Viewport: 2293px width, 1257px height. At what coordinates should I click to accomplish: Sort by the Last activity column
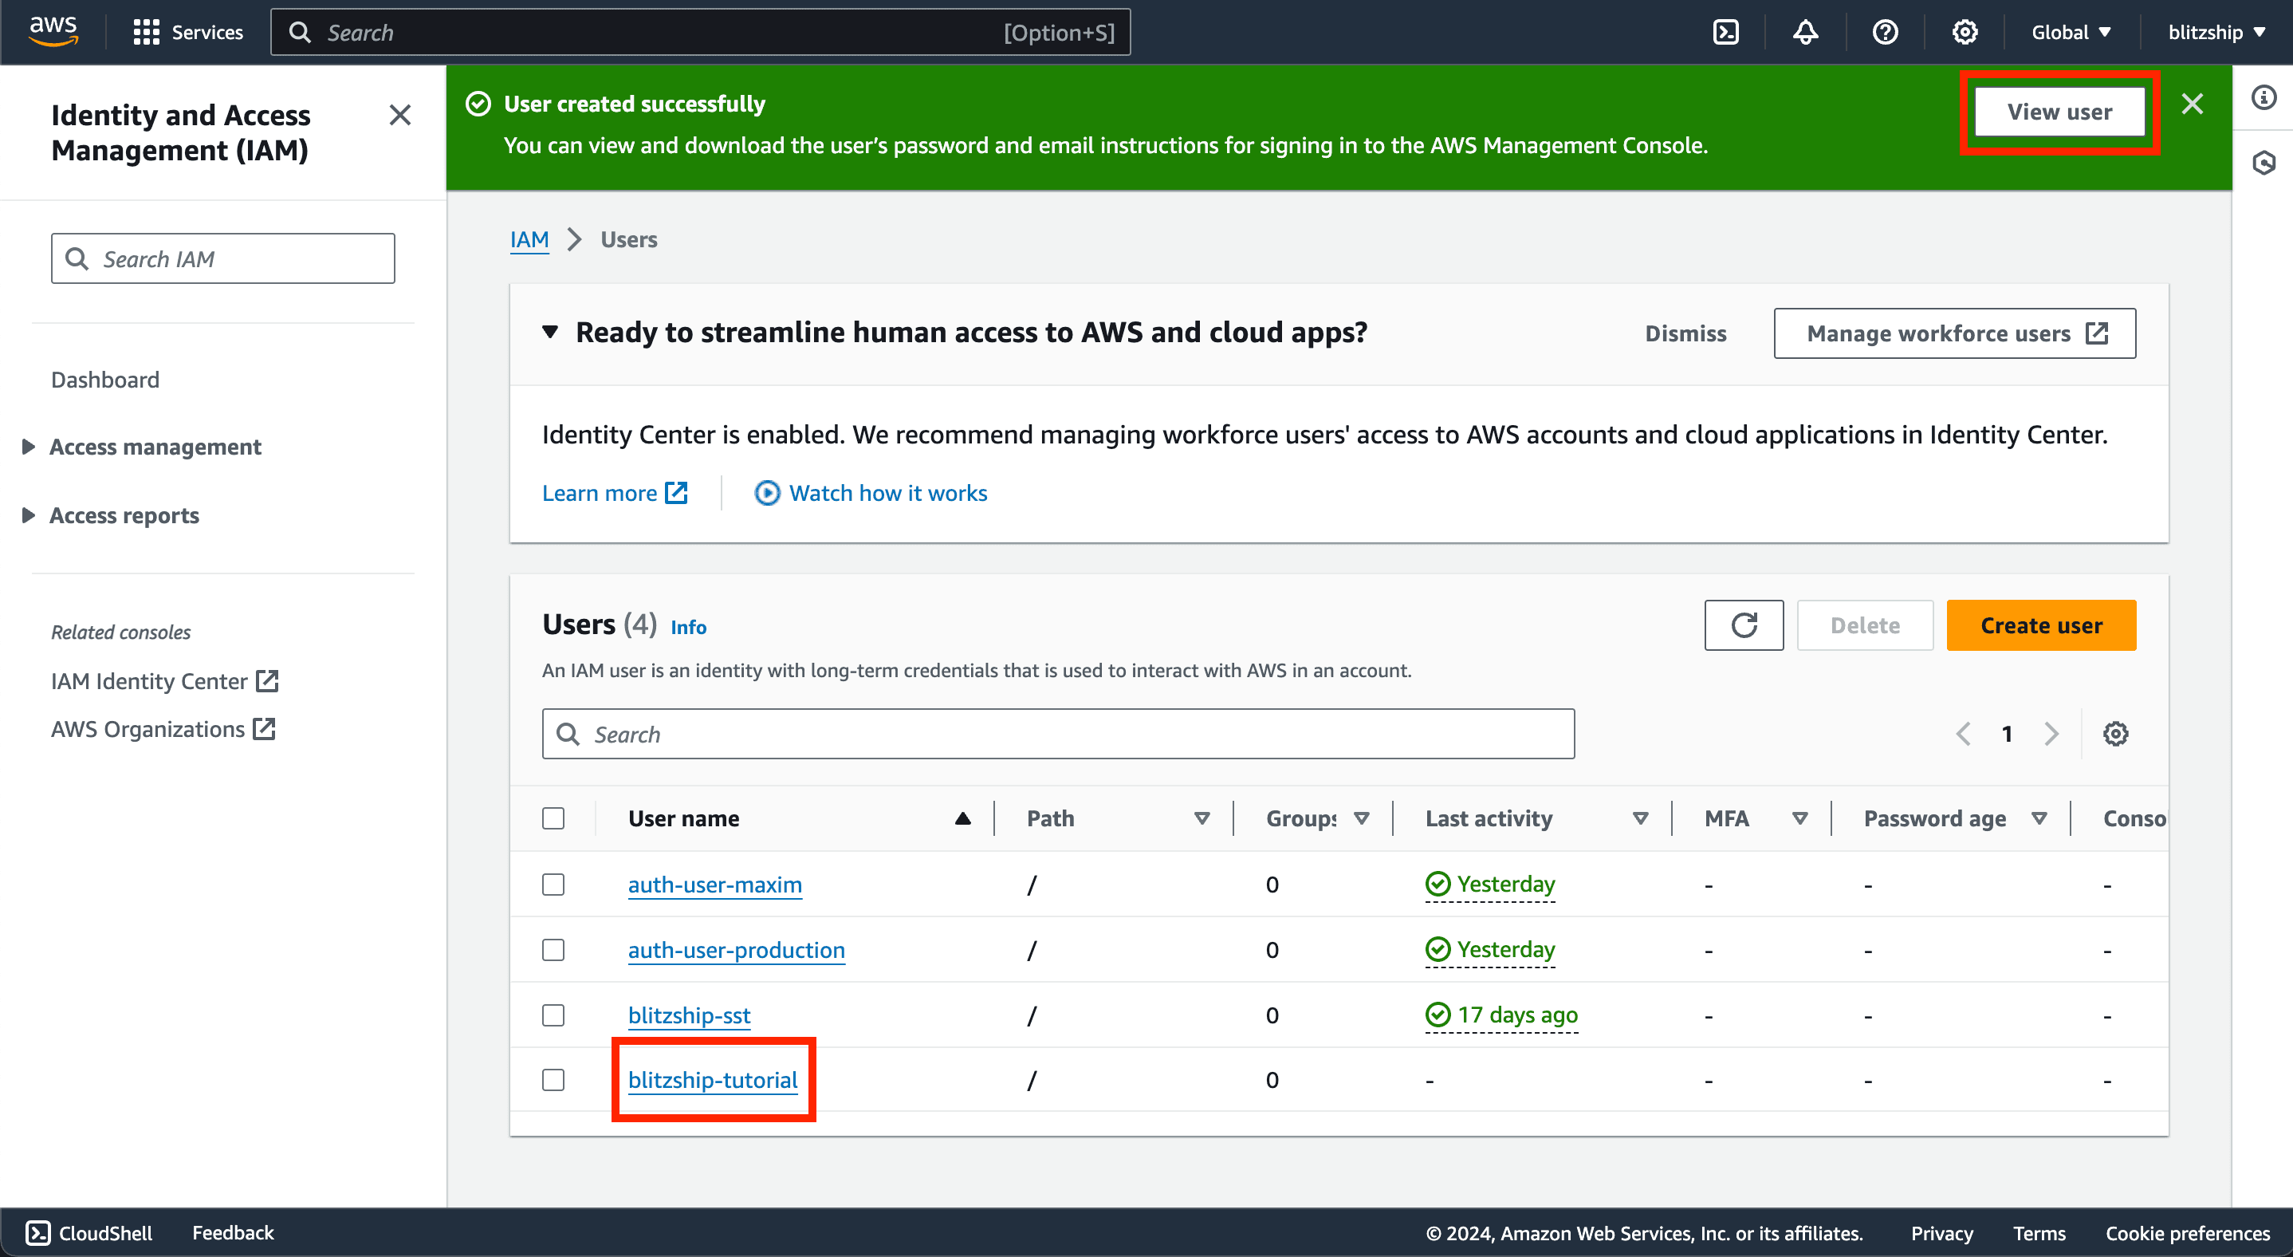tap(1640, 818)
